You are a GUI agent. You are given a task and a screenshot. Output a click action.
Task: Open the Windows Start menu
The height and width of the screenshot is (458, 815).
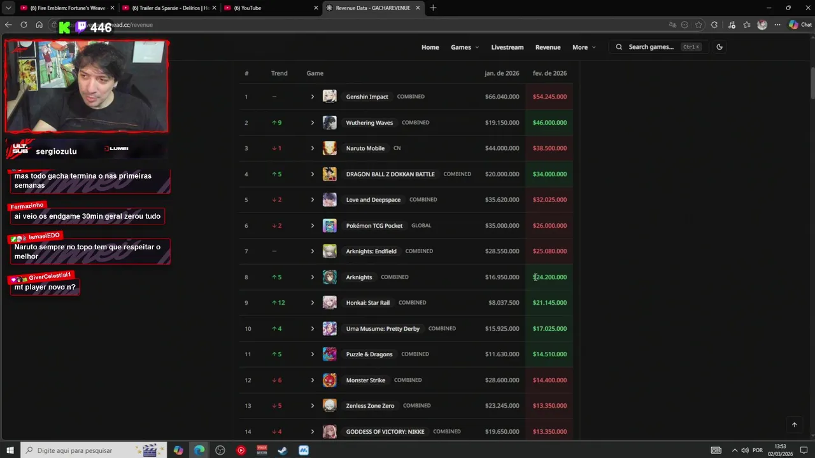[x=10, y=450]
